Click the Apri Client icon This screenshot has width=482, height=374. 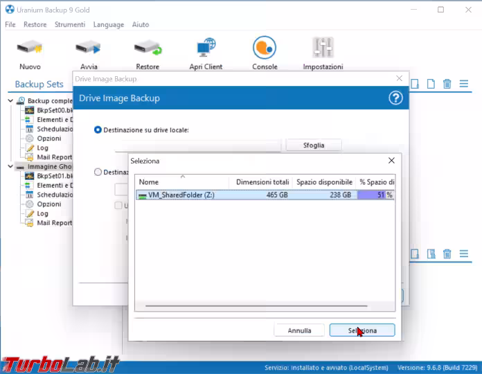[x=206, y=48]
